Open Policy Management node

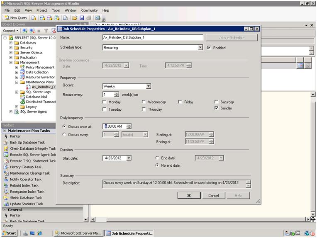[40, 67]
